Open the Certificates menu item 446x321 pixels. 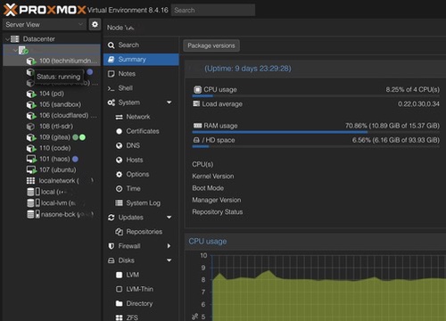pyautogui.click(x=141, y=131)
